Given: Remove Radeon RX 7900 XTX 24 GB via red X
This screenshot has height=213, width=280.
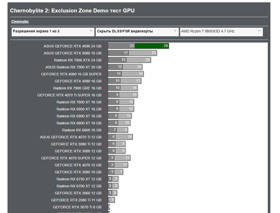Looking at the screenshot, I should point(104,60).
